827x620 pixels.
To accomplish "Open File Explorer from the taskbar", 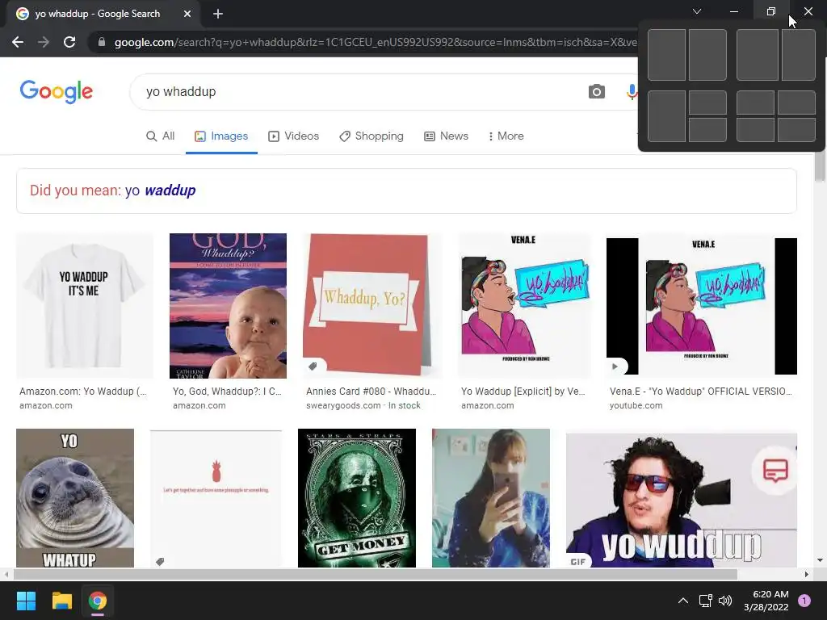I will 61,601.
